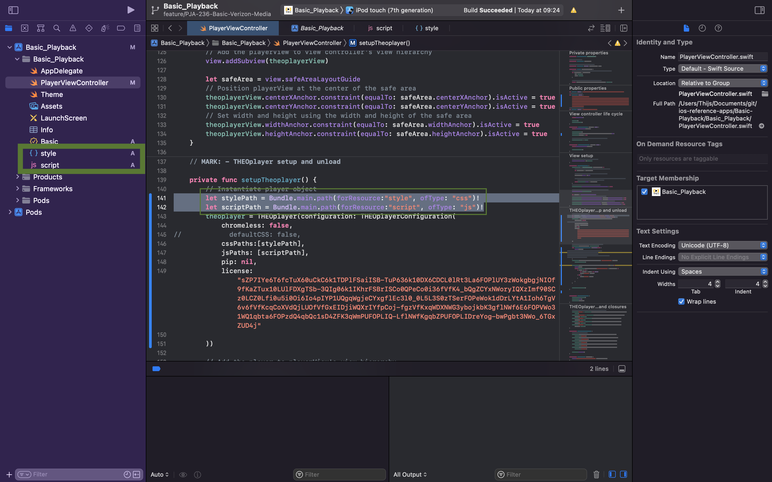Increase the Tab width stepper
This screenshot has width=772, height=482.
[717, 282]
